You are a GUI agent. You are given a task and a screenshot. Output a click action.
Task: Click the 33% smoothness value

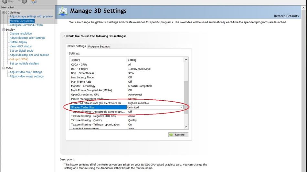coord(131,73)
